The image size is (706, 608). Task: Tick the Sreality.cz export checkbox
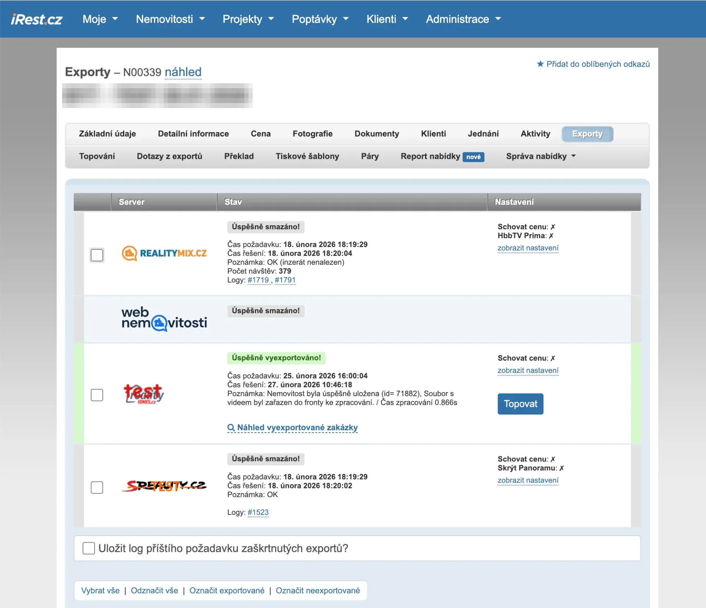point(97,487)
